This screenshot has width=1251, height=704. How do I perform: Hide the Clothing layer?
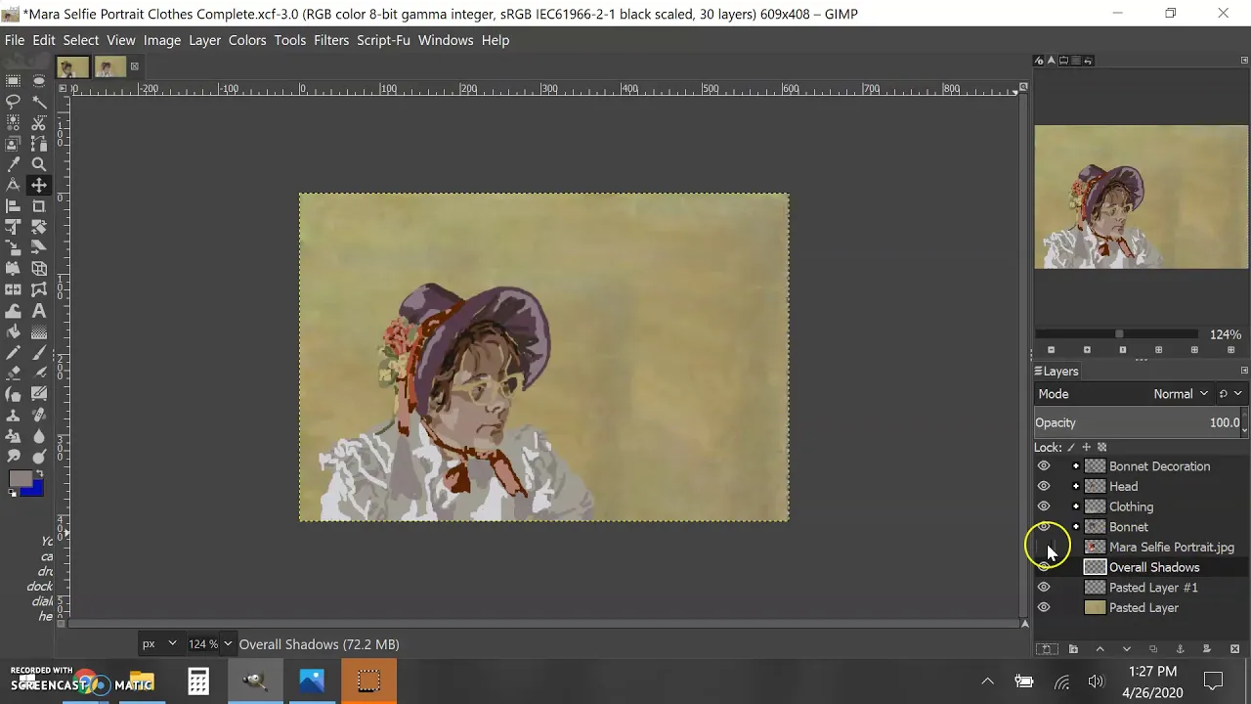click(x=1044, y=506)
